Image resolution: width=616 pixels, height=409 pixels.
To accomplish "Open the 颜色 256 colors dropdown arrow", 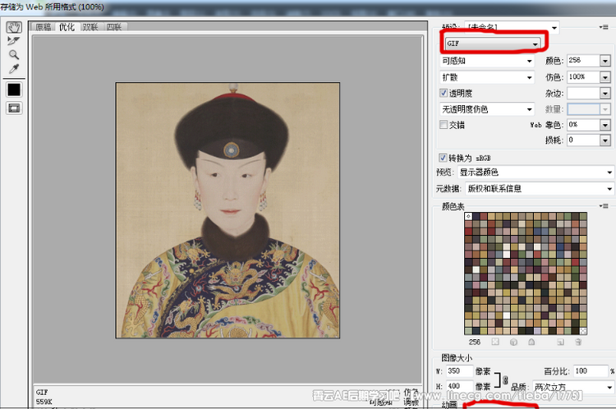I will tap(605, 61).
